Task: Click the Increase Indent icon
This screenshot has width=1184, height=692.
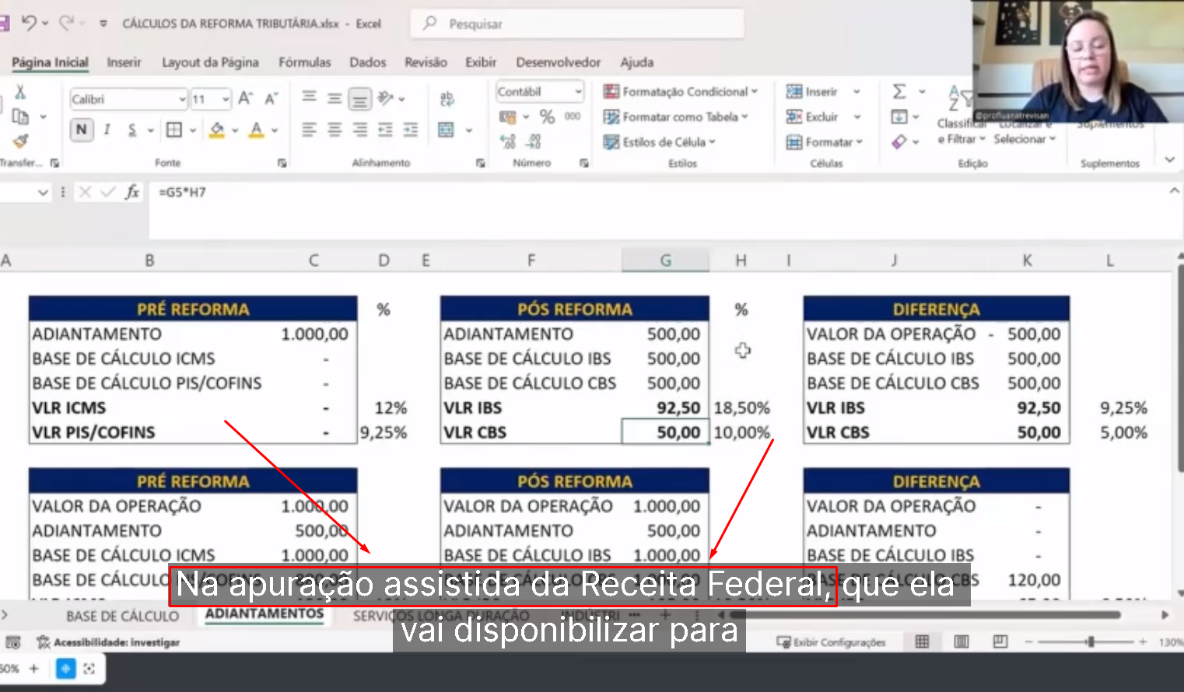Action: coord(410,130)
